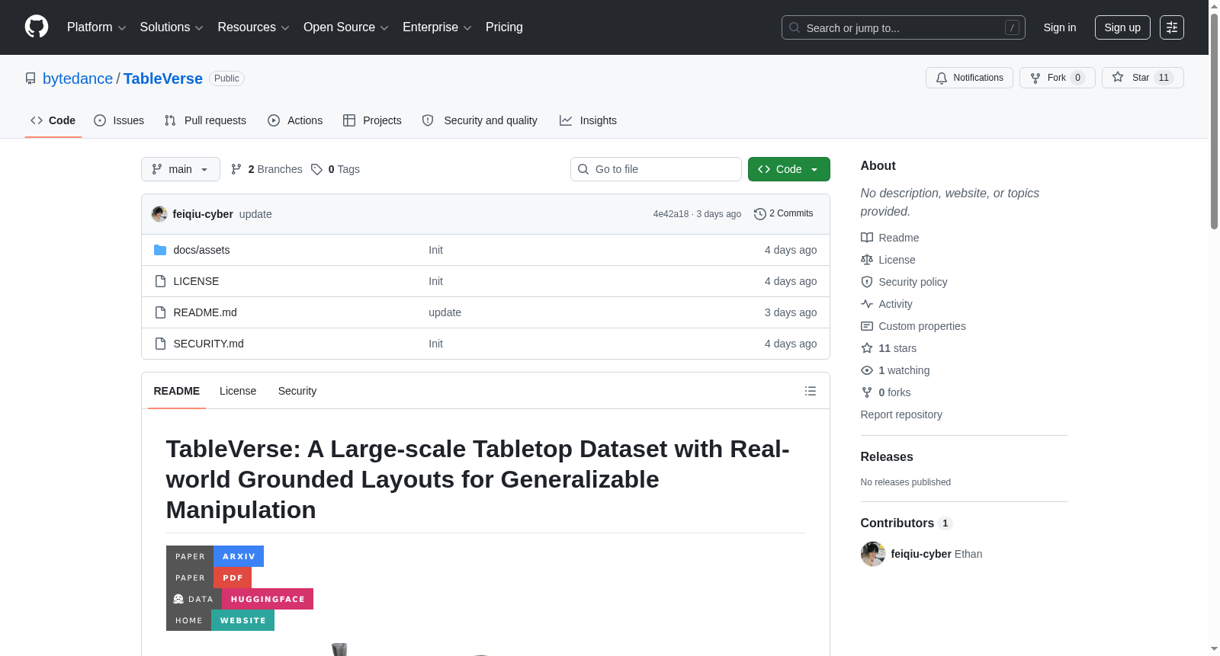Switch to the Security tab in file viewer

(x=297, y=391)
